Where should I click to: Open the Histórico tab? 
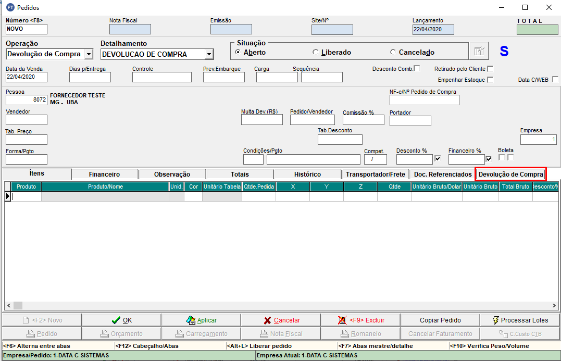pyautogui.click(x=307, y=174)
